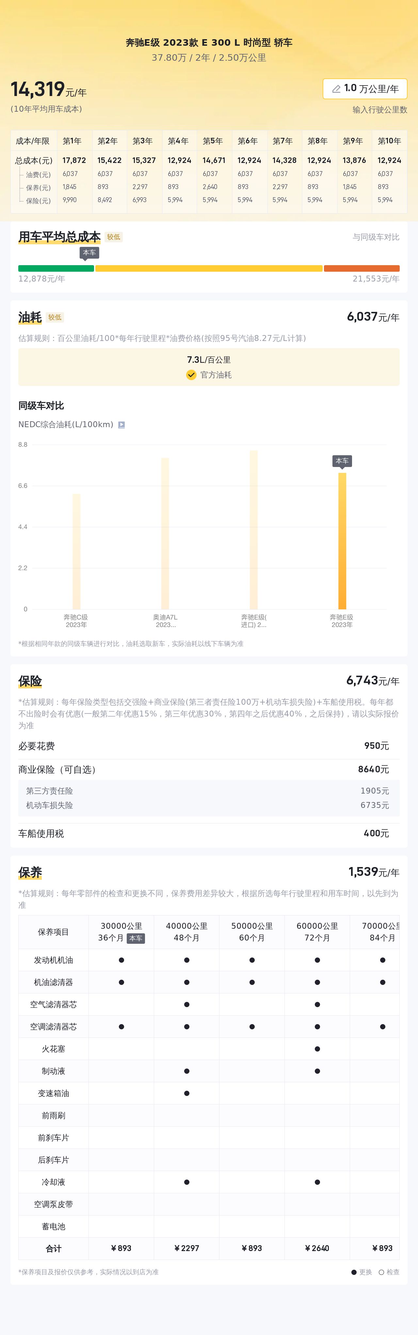The width and height of the screenshot is (418, 1335).
Task: Click the 本车 tooltip above the 奔驰E级 bar
Action: click(342, 461)
